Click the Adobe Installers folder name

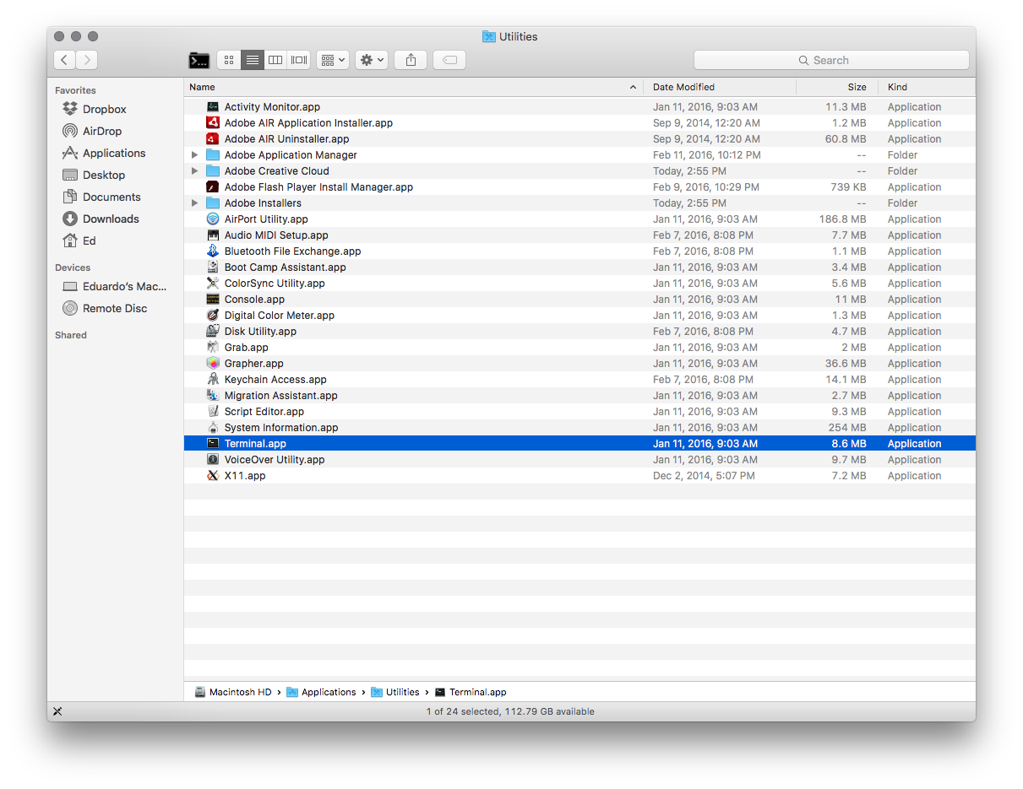click(263, 203)
